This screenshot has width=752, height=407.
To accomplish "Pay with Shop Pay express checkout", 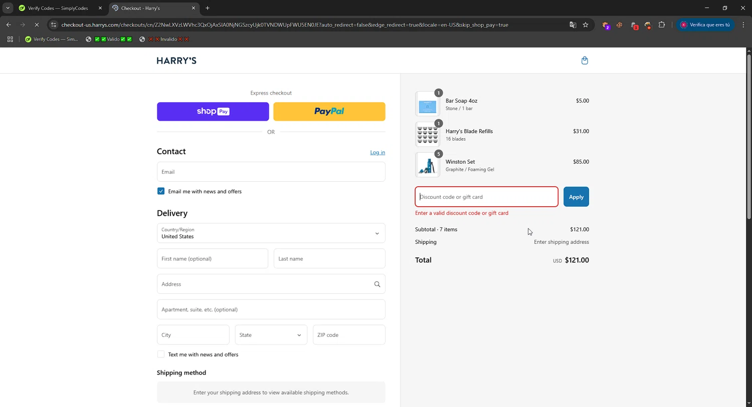I will click(x=213, y=112).
